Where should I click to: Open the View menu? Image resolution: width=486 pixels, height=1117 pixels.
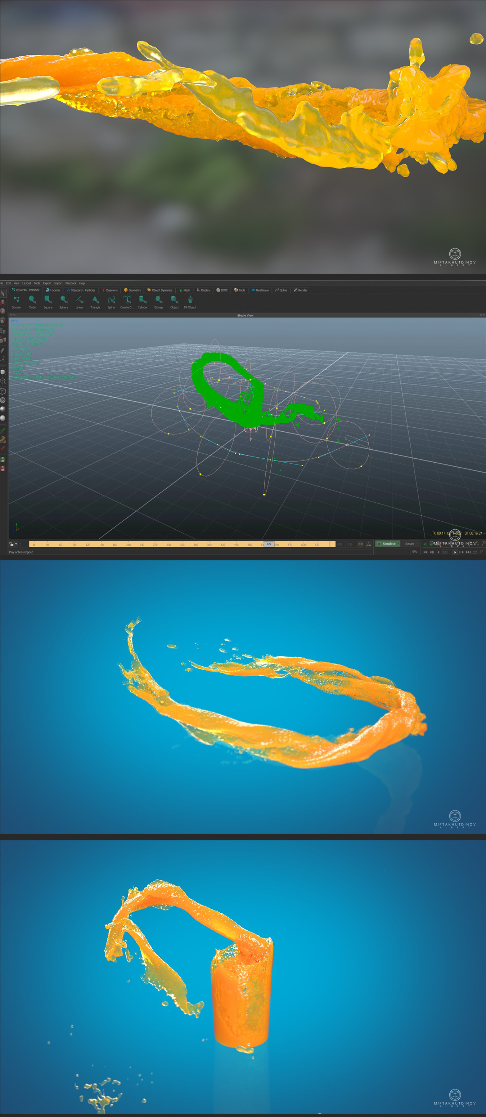[17, 283]
